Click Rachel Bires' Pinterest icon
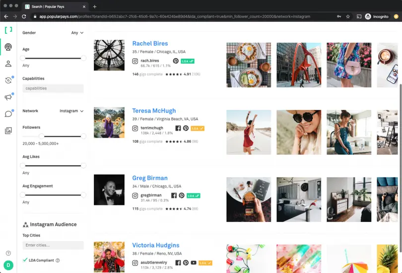This screenshot has height=273, width=402. pyautogui.click(x=176, y=61)
